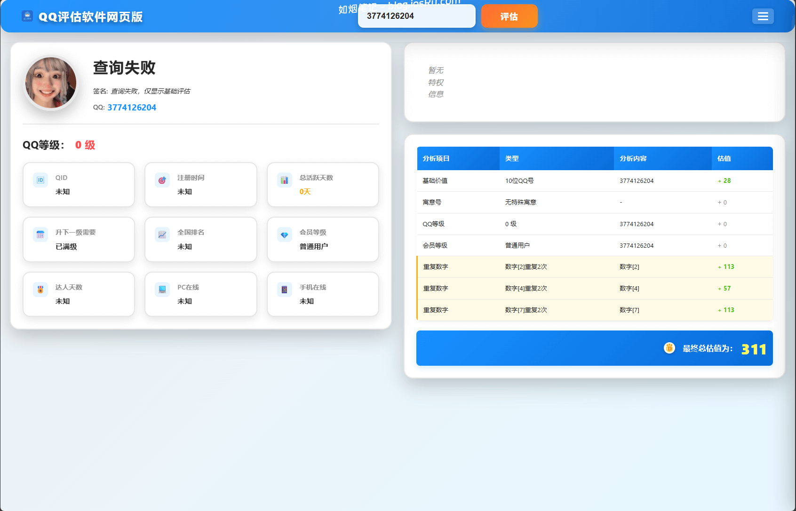Image resolution: width=796 pixels, height=511 pixels.
Task: Click the calculator logo in the header
Action: (x=27, y=16)
